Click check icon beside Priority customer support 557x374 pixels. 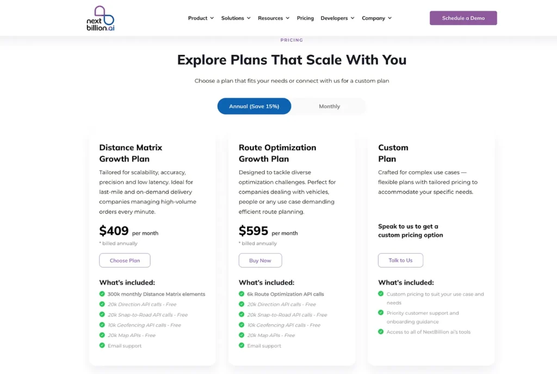point(381,313)
